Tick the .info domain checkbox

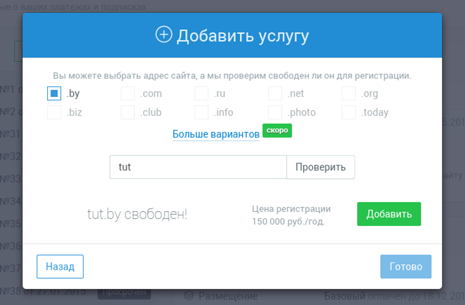coord(201,112)
